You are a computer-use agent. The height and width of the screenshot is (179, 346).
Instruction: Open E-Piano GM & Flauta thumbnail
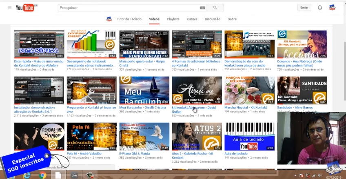[x=144, y=137]
